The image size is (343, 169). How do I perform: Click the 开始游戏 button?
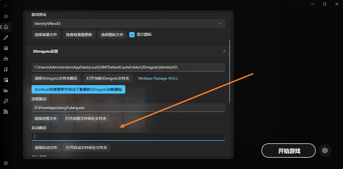[x=289, y=151]
